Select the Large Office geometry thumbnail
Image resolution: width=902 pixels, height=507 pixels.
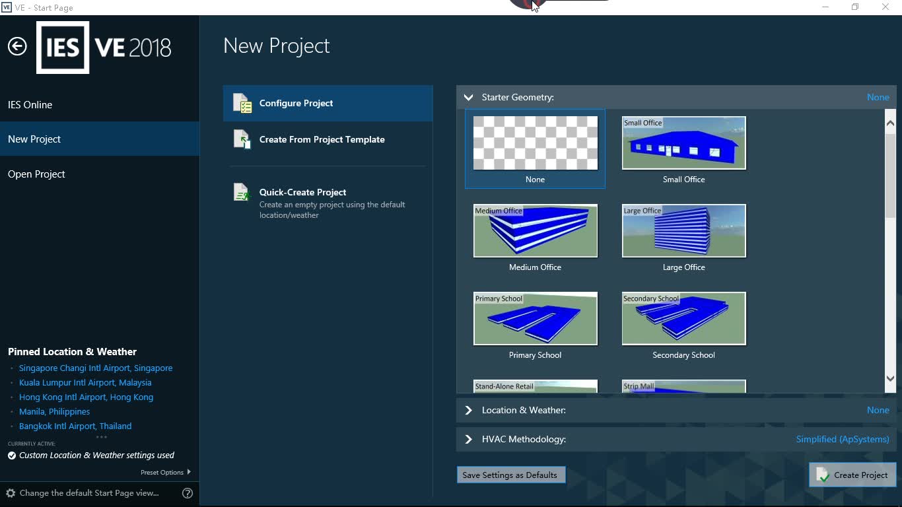coord(684,231)
